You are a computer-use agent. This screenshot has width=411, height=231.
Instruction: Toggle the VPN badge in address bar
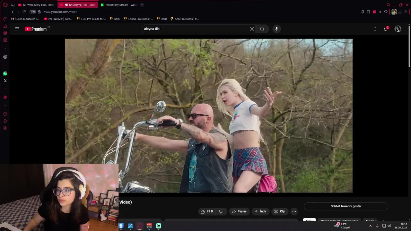[x=32, y=12]
